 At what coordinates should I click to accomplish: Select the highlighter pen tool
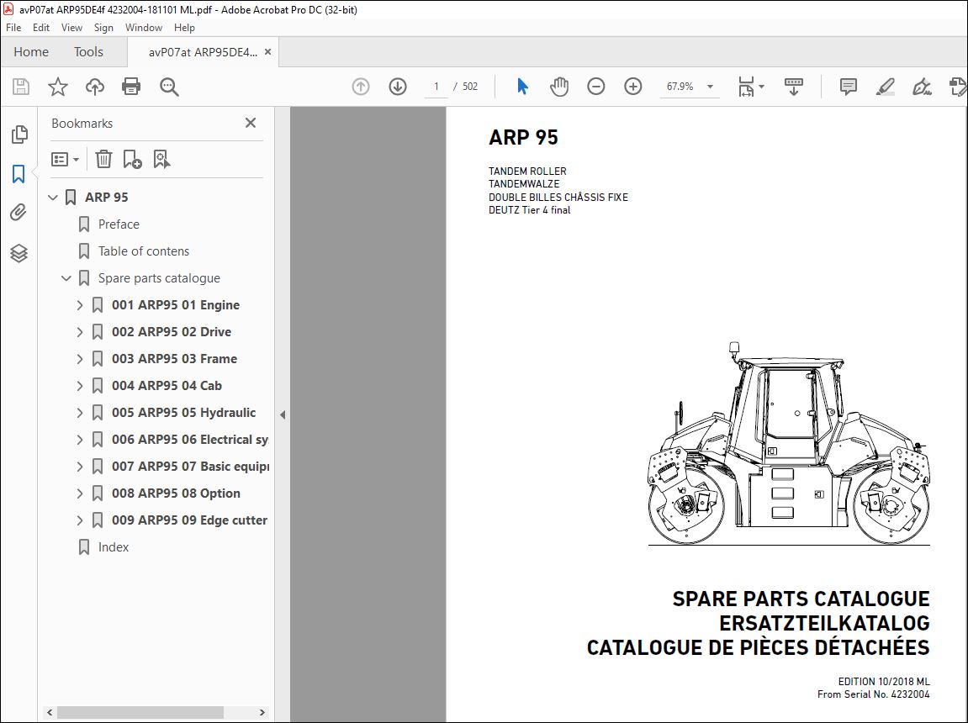[886, 87]
